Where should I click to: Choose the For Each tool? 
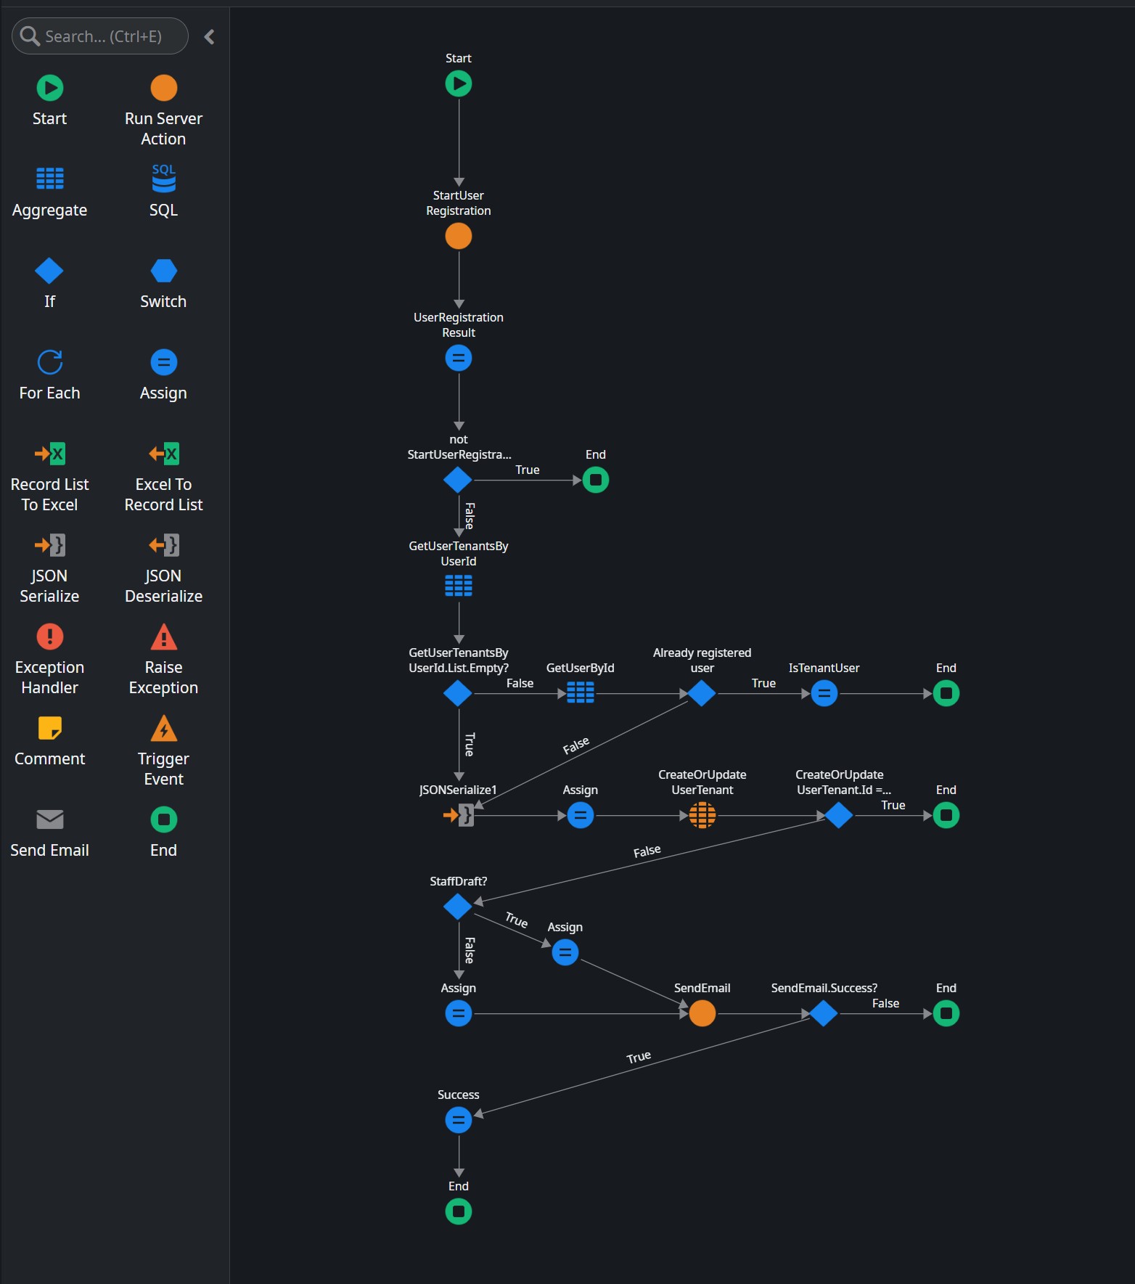pos(49,375)
